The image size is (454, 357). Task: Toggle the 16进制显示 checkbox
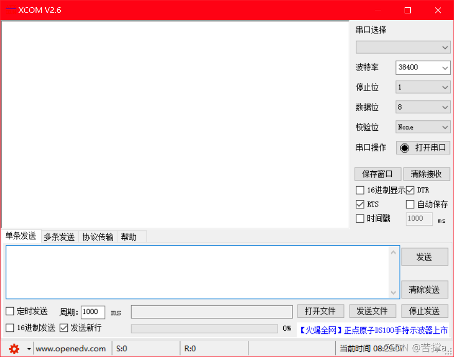pos(360,190)
